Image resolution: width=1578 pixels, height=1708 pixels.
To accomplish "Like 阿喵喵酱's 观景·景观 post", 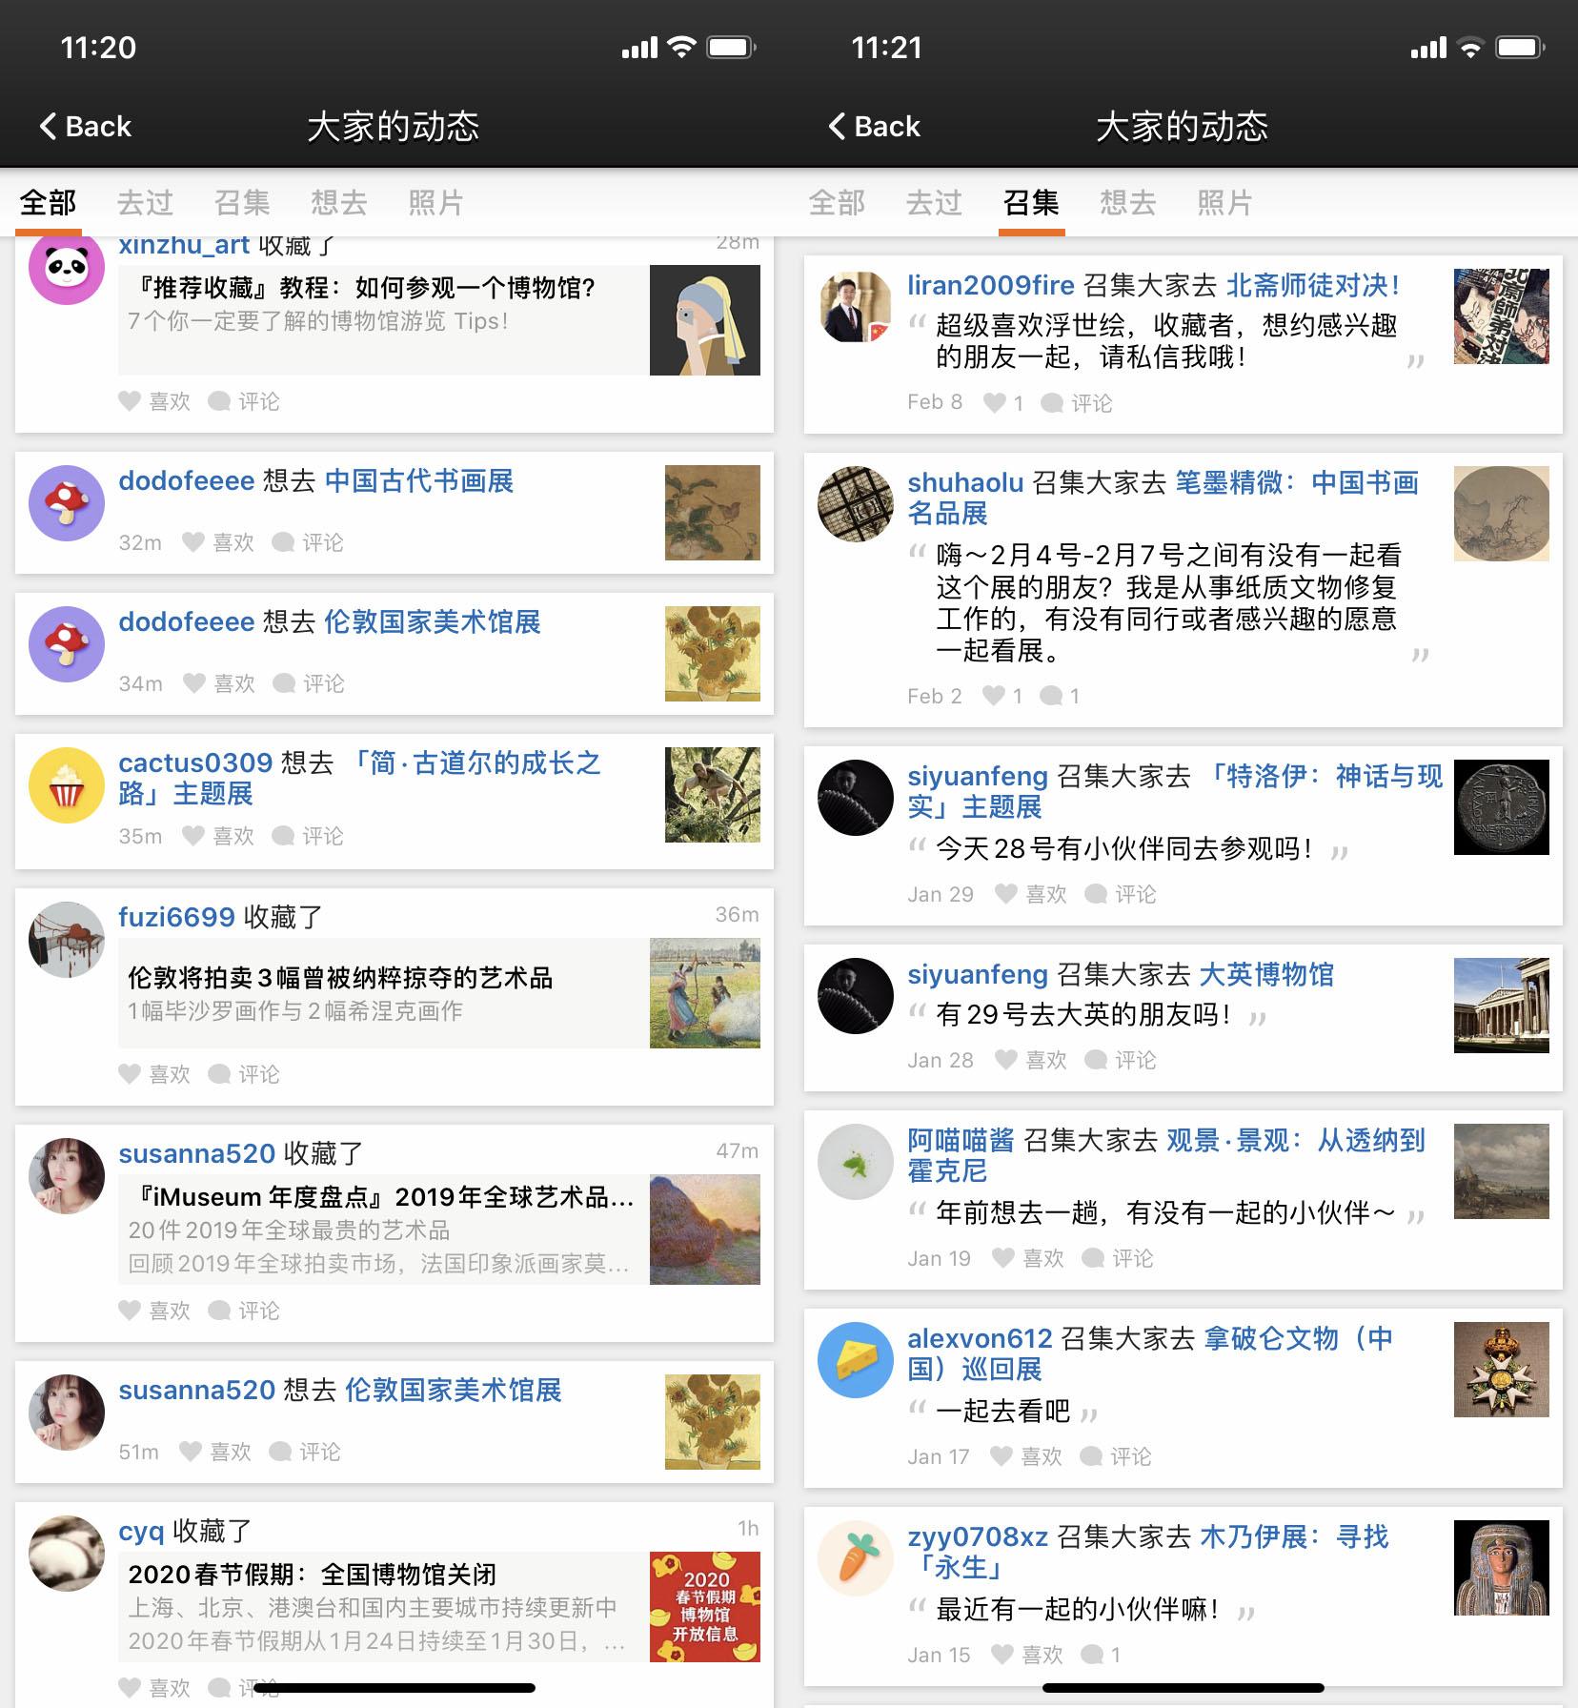I will coord(1028,1258).
